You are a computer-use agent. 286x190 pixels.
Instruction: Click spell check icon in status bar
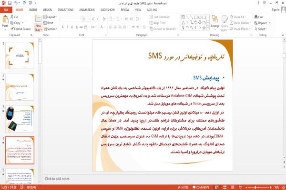click(x=21, y=187)
